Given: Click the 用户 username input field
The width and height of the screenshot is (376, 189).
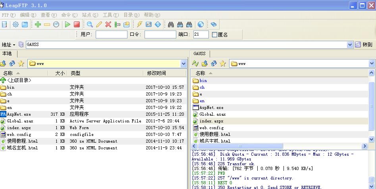Looking at the screenshot, I should (x=112, y=34).
